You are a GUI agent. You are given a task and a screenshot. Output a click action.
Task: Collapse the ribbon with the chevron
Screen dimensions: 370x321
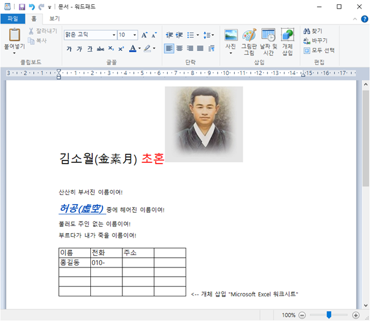[x=355, y=19]
